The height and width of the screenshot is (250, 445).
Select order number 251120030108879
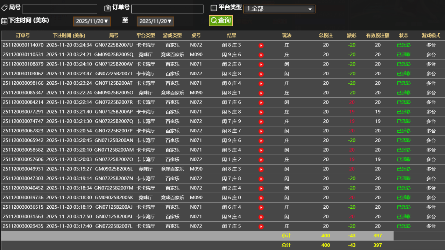(x=23, y=64)
